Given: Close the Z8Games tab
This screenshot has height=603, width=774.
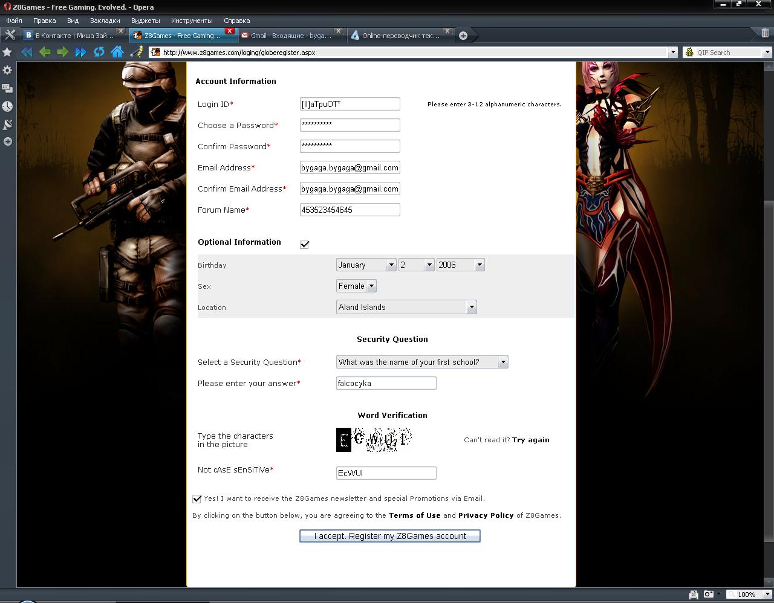Looking at the screenshot, I should pyautogui.click(x=230, y=31).
